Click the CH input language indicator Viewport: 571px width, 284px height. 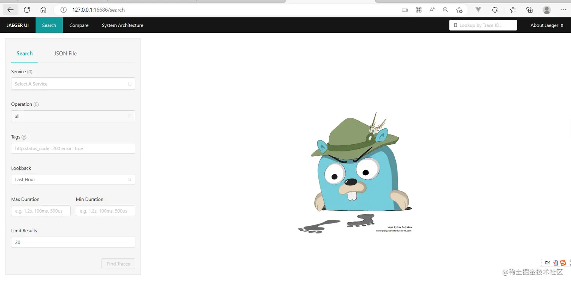(x=547, y=263)
